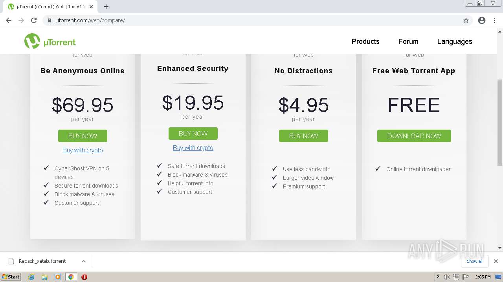The height and width of the screenshot is (282, 503).
Task: Open the Chrome profile avatar icon
Action: point(482,20)
